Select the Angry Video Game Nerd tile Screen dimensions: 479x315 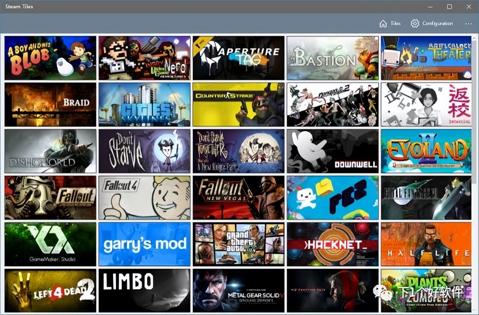145,58
